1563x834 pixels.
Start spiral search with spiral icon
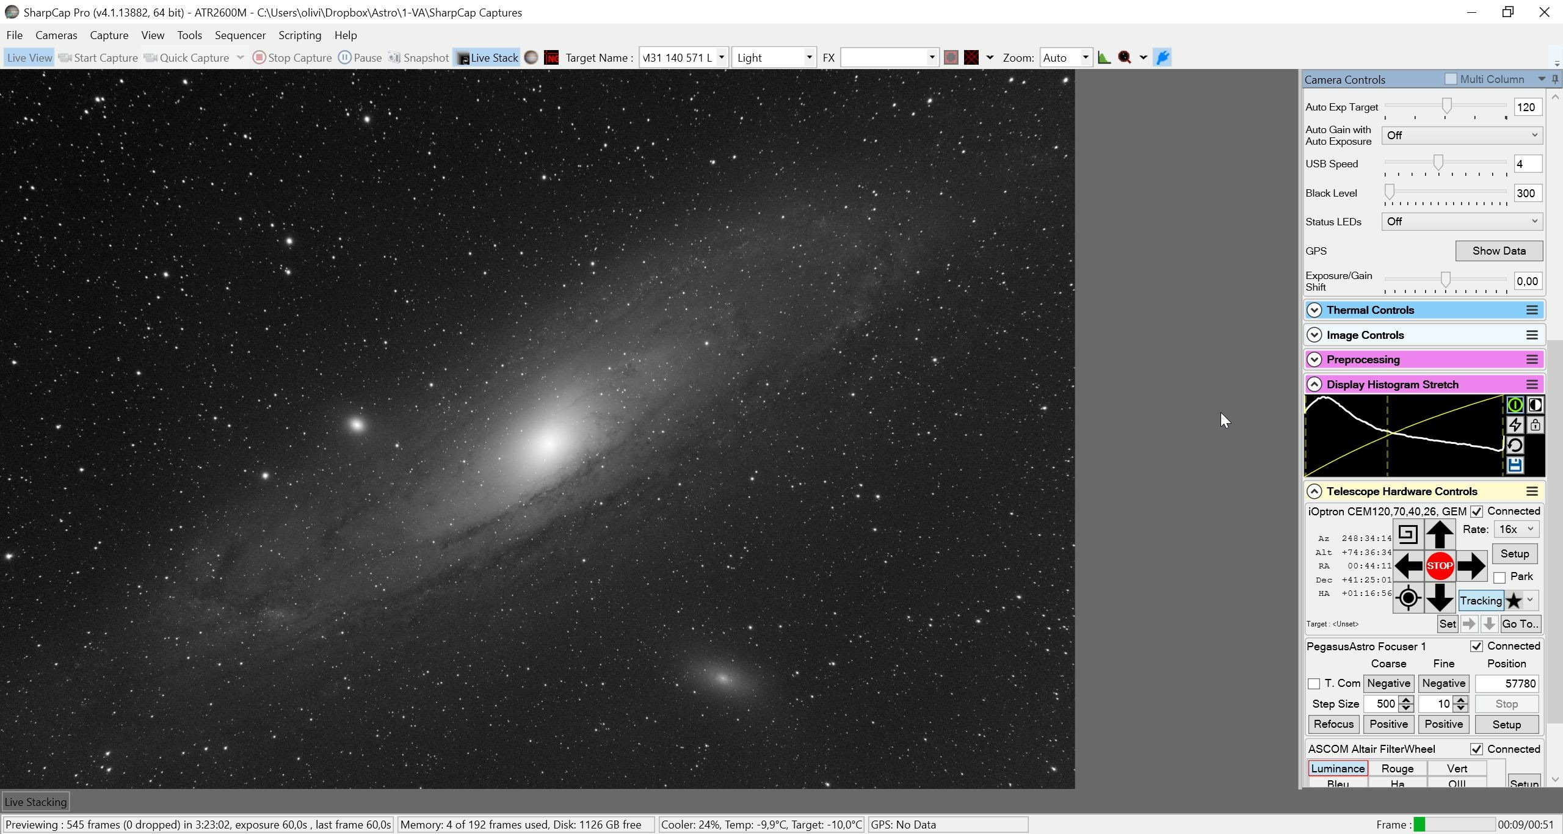pyautogui.click(x=1408, y=534)
